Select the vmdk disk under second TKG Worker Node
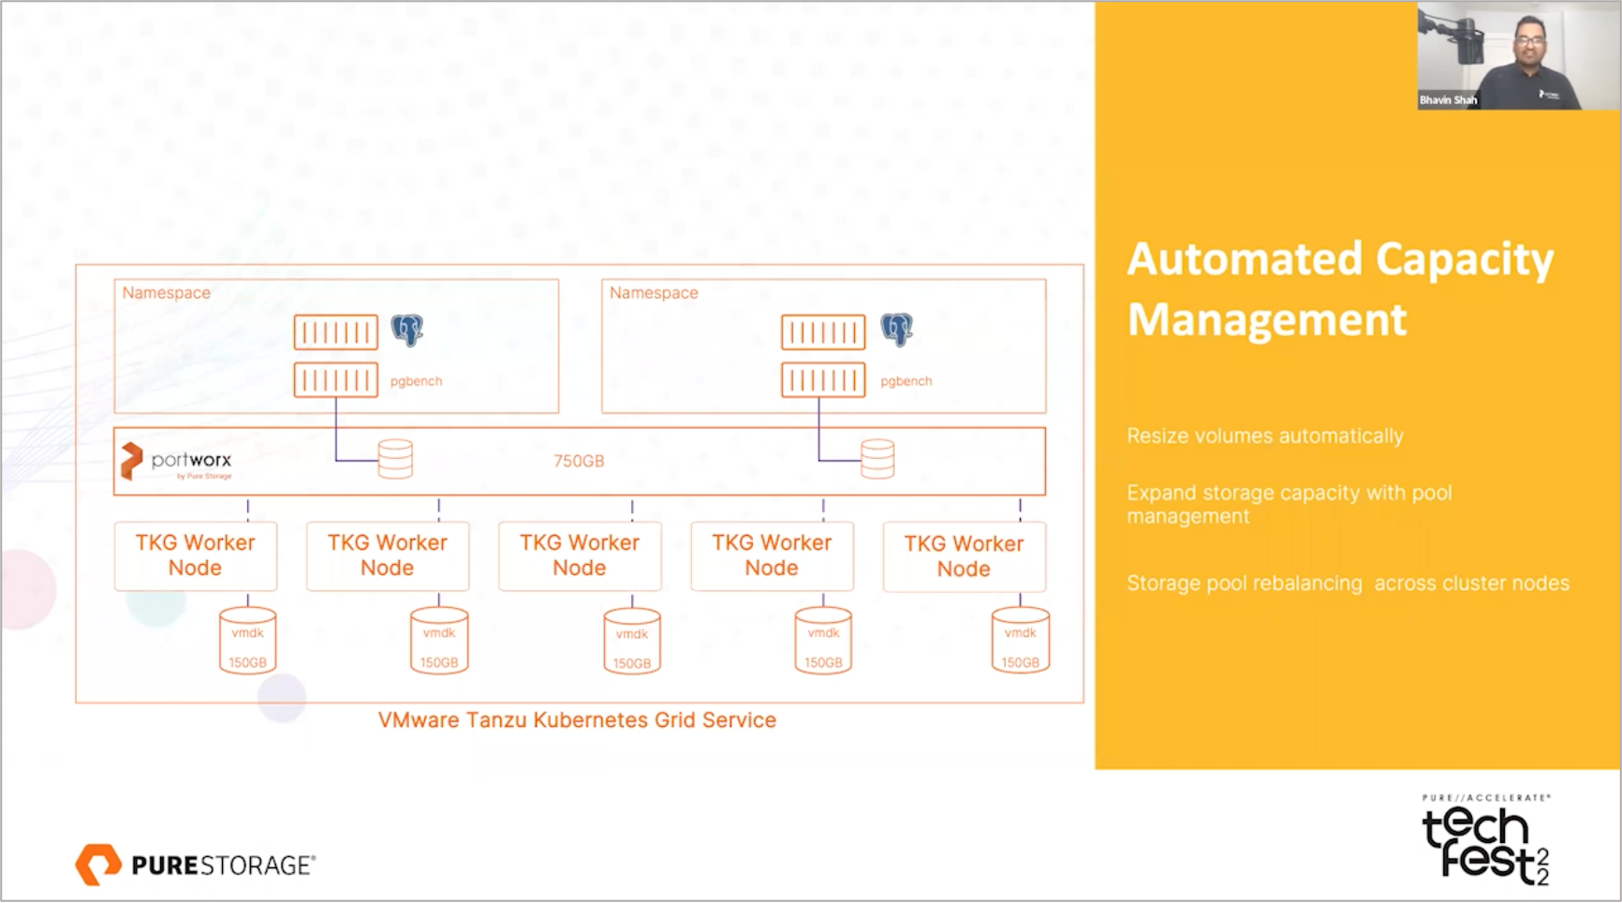This screenshot has width=1622, height=903. click(x=439, y=641)
